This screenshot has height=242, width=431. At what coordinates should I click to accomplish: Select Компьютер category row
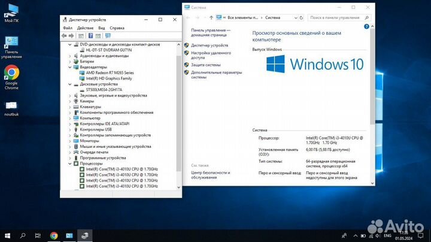(x=90, y=118)
